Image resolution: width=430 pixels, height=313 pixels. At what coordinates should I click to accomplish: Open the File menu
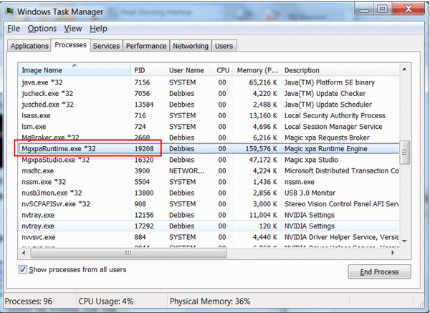tap(14, 29)
